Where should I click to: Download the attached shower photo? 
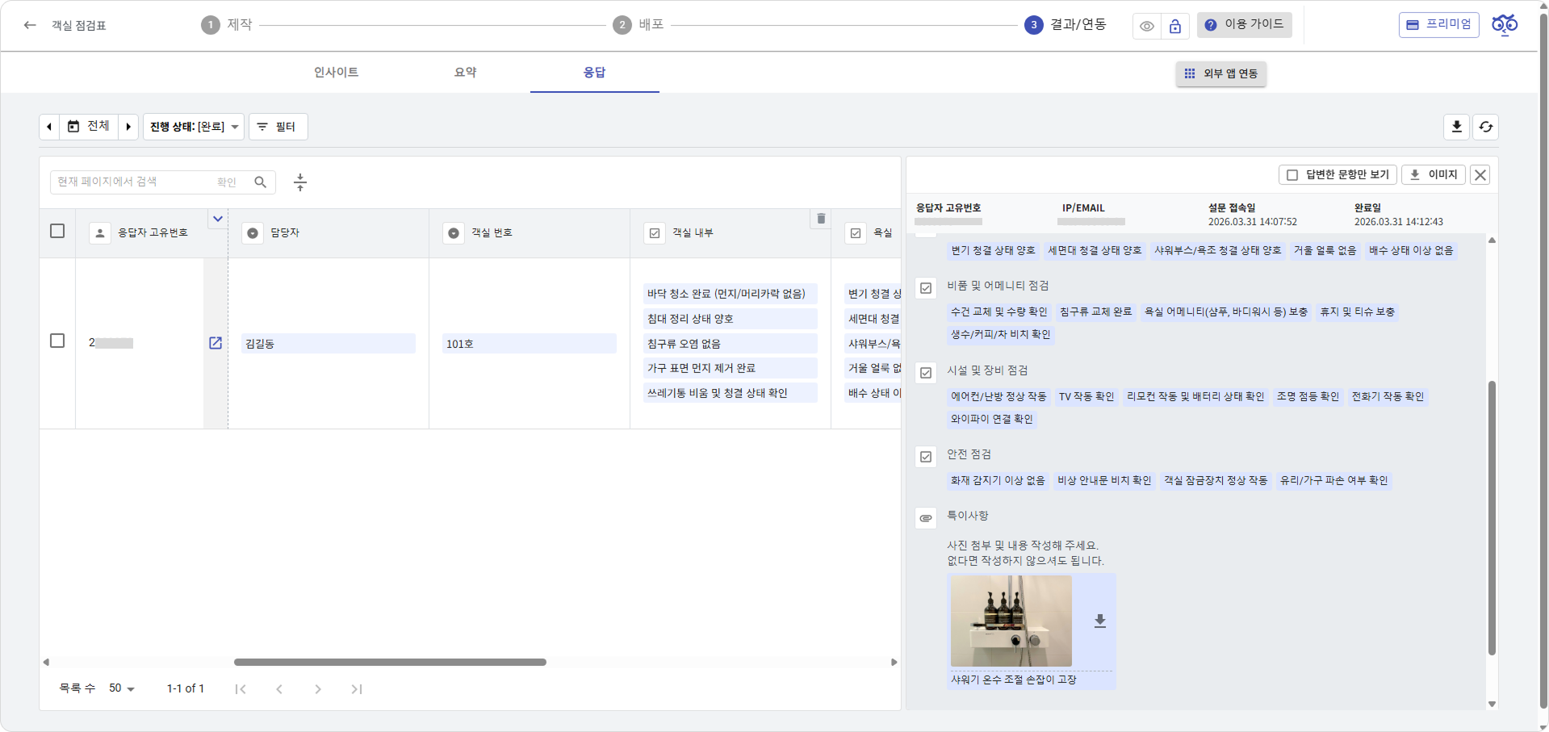1099,621
